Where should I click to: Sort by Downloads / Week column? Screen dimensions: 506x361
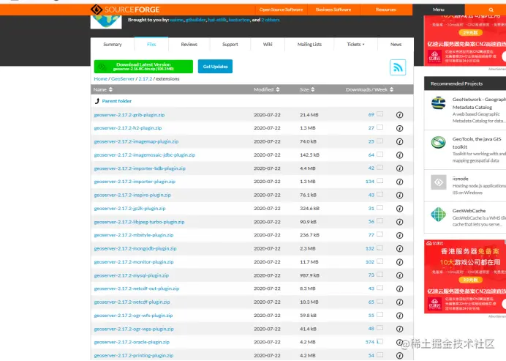click(x=369, y=89)
